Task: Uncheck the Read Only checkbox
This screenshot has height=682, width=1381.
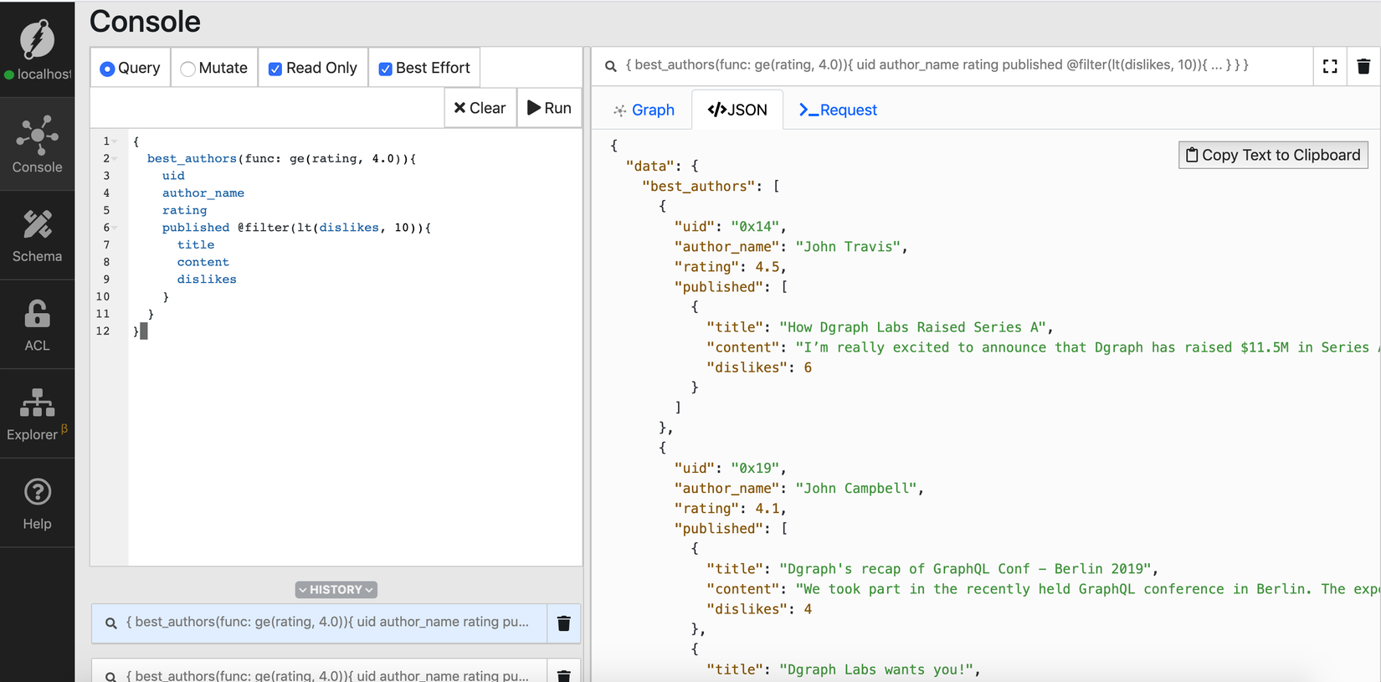Action: pos(275,69)
